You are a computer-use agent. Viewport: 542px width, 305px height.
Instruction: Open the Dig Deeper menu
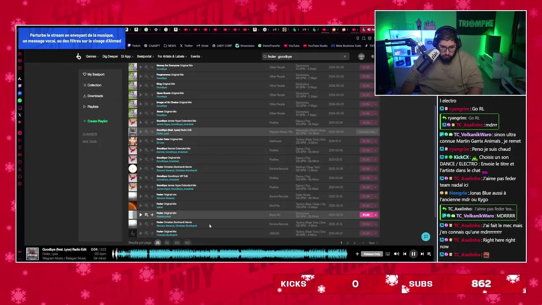point(110,56)
